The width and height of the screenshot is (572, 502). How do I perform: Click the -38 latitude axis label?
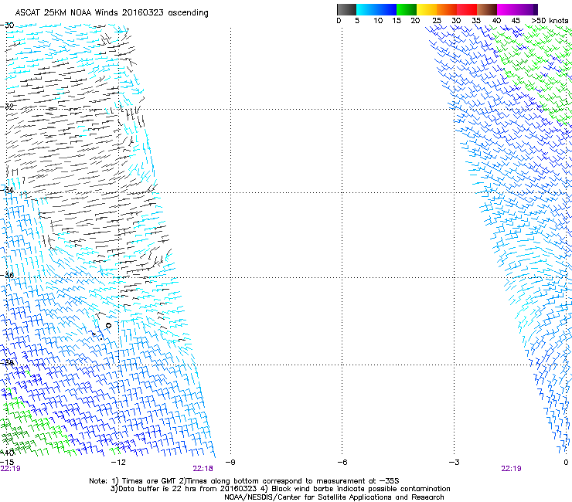click(7, 362)
